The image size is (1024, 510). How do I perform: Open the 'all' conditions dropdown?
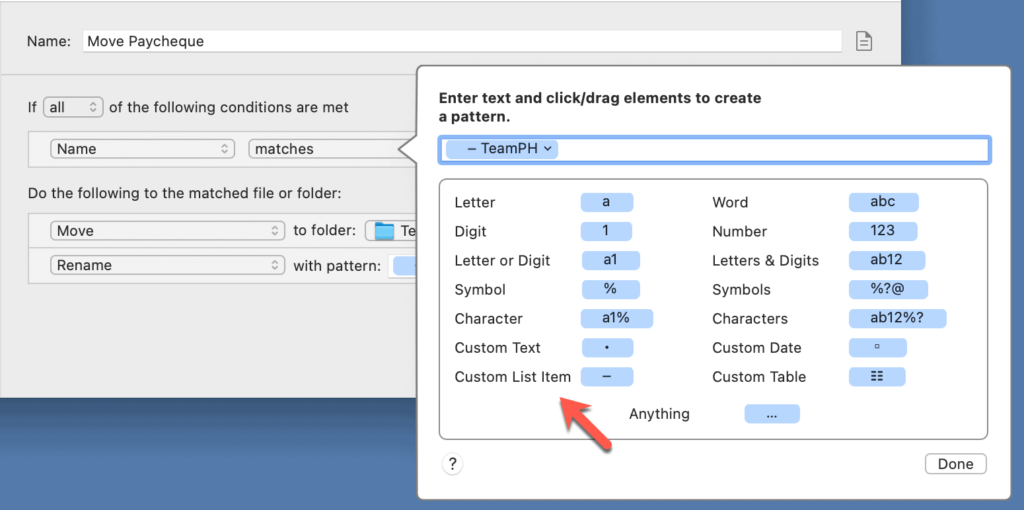[x=73, y=107]
